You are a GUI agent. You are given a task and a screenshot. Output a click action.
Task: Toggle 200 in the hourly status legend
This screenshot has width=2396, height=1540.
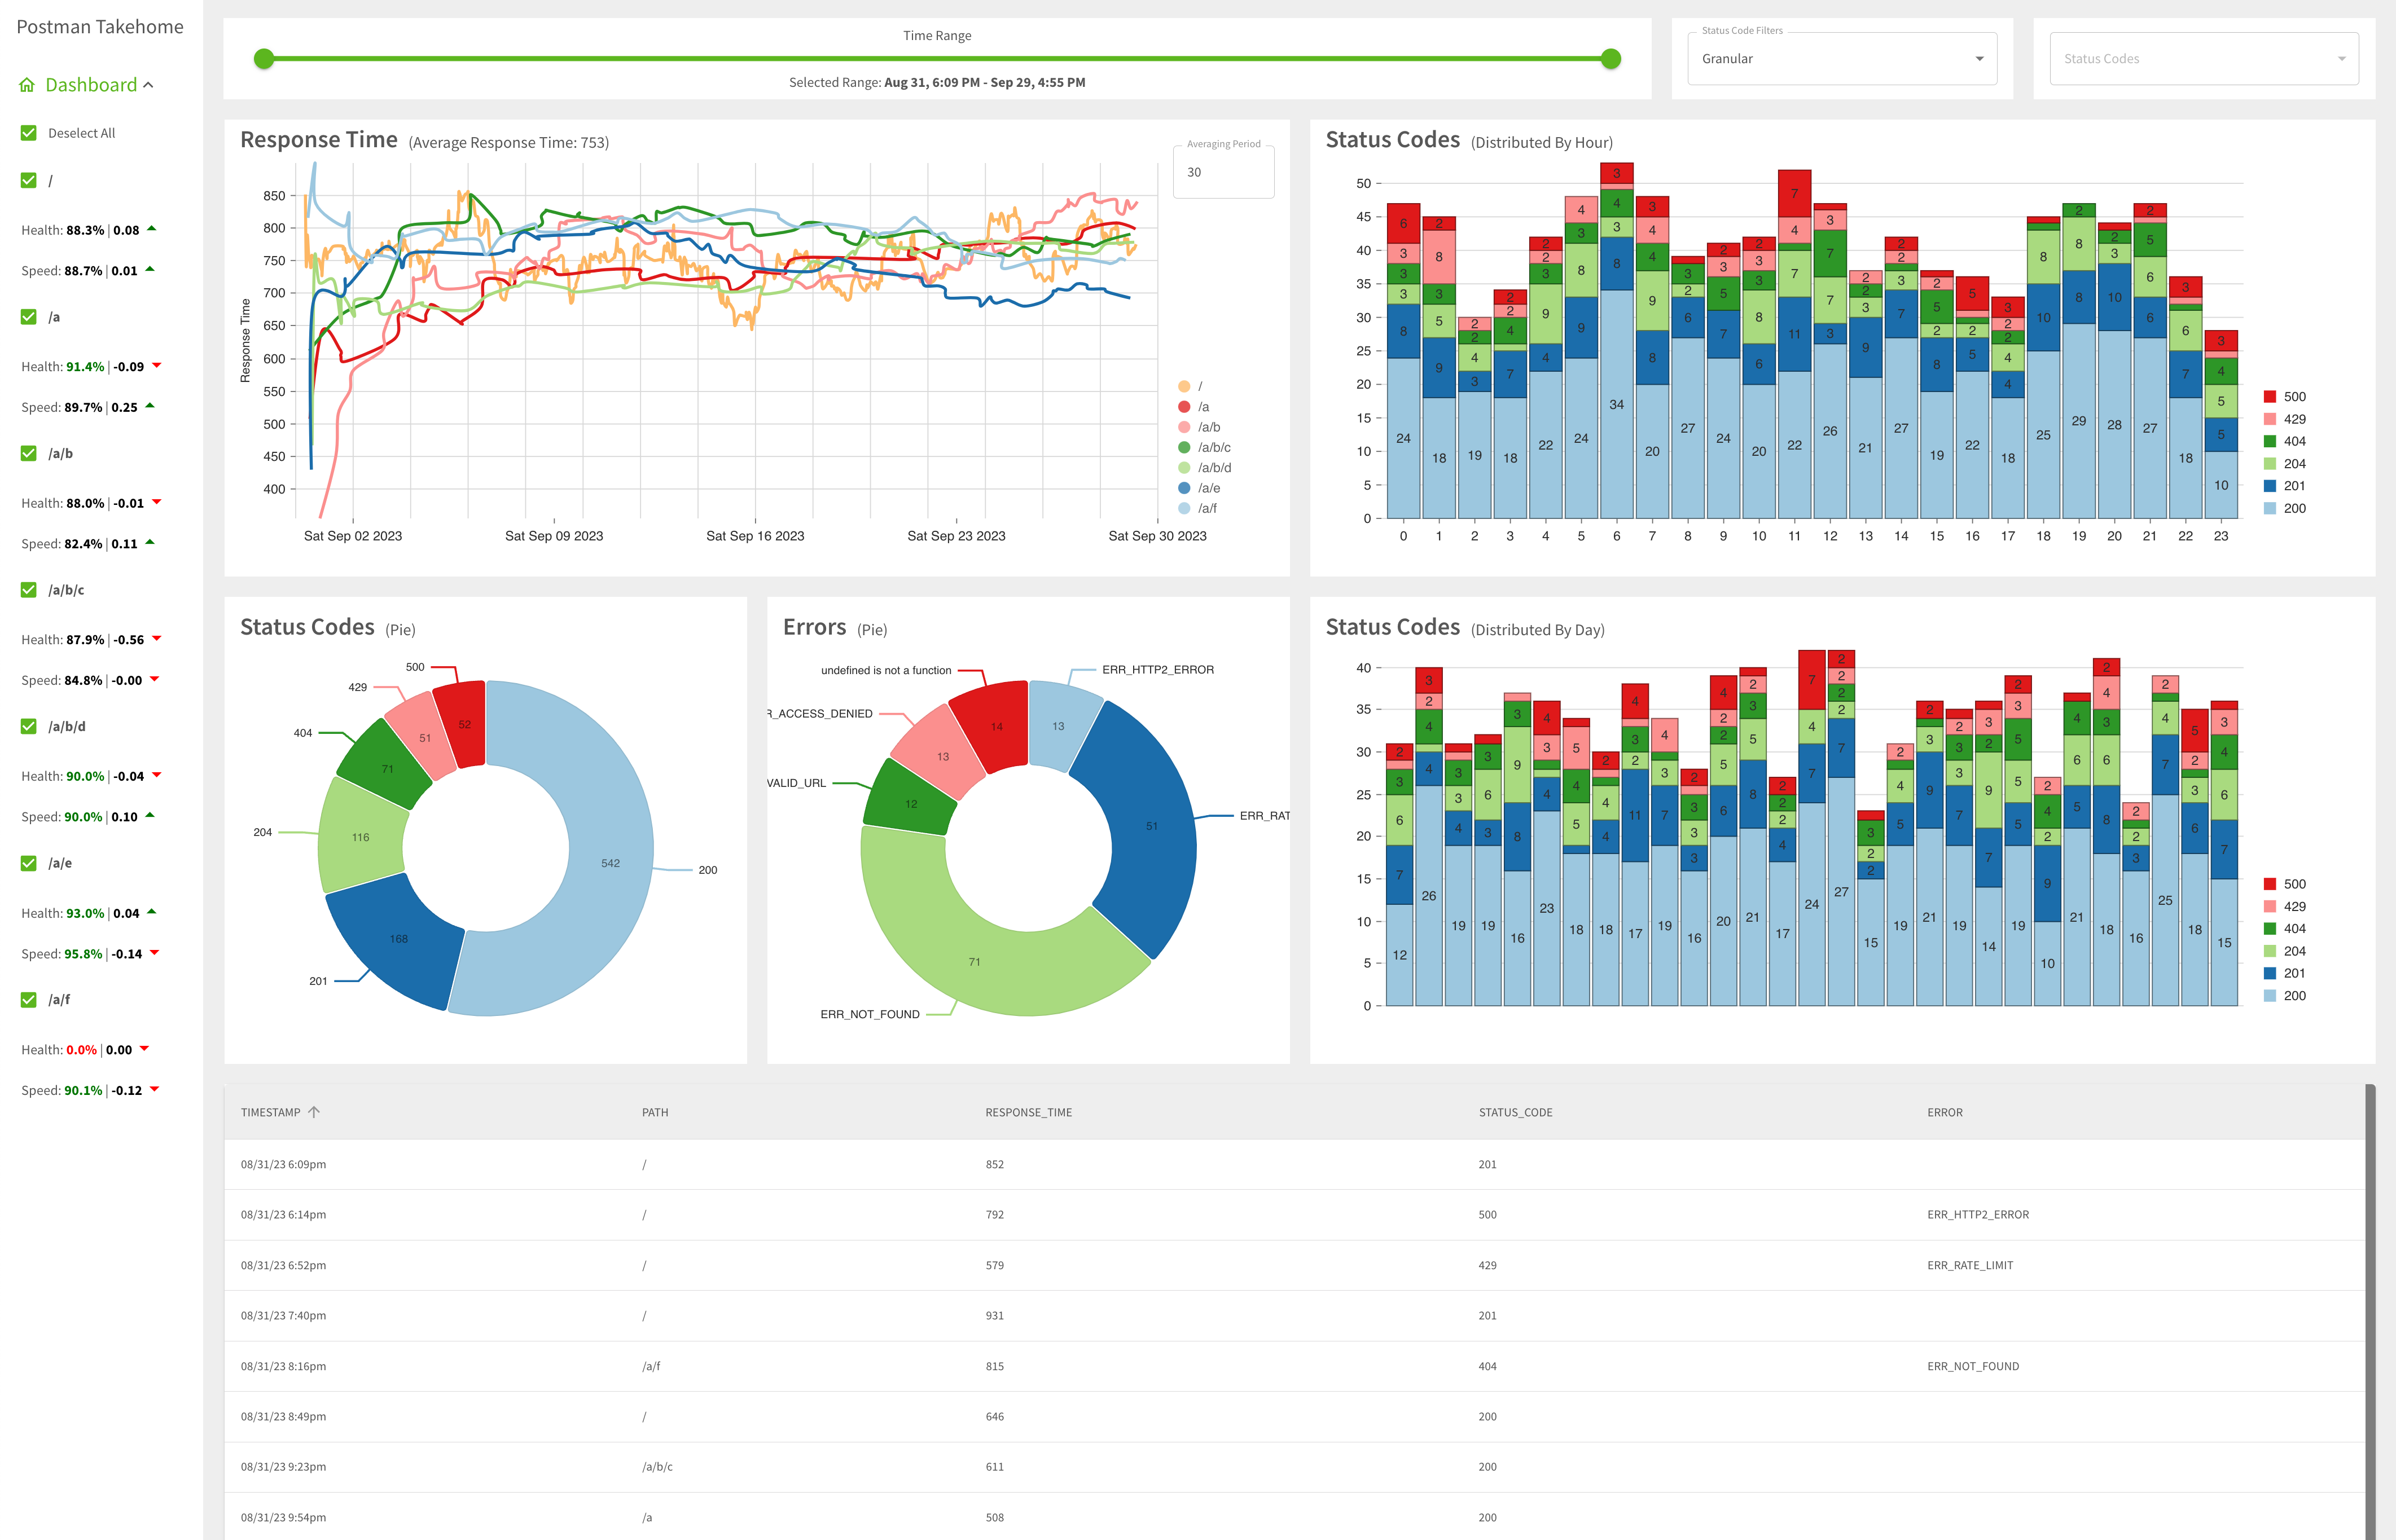pyautogui.click(x=2284, y=508)
